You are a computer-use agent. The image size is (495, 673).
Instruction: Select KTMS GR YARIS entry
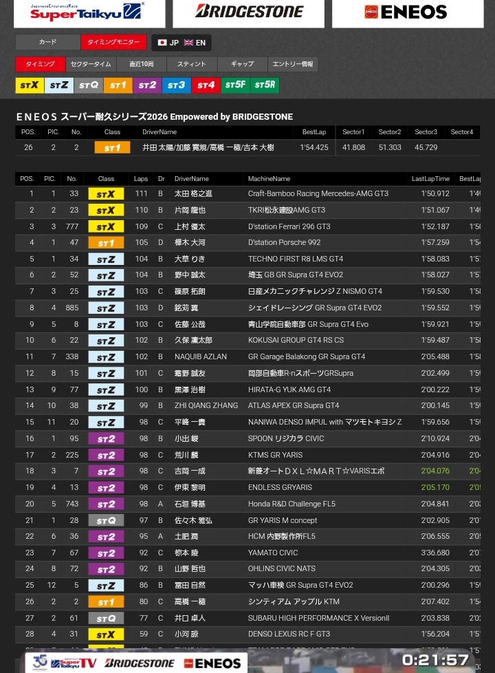click(x=276, y=455)
